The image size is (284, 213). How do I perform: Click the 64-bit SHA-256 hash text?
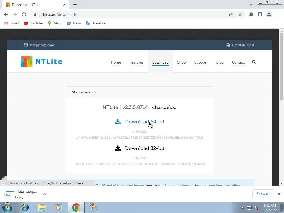point(140,138)
